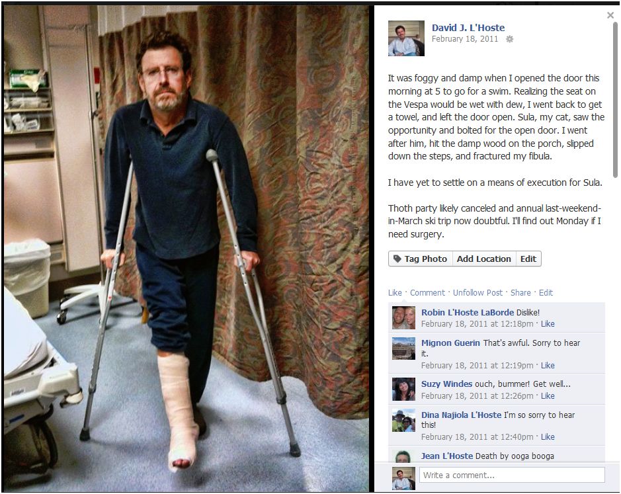This screenshot has height=494, width=621.
Task: Click the Edit link beside Share
Action: point(546,293)
